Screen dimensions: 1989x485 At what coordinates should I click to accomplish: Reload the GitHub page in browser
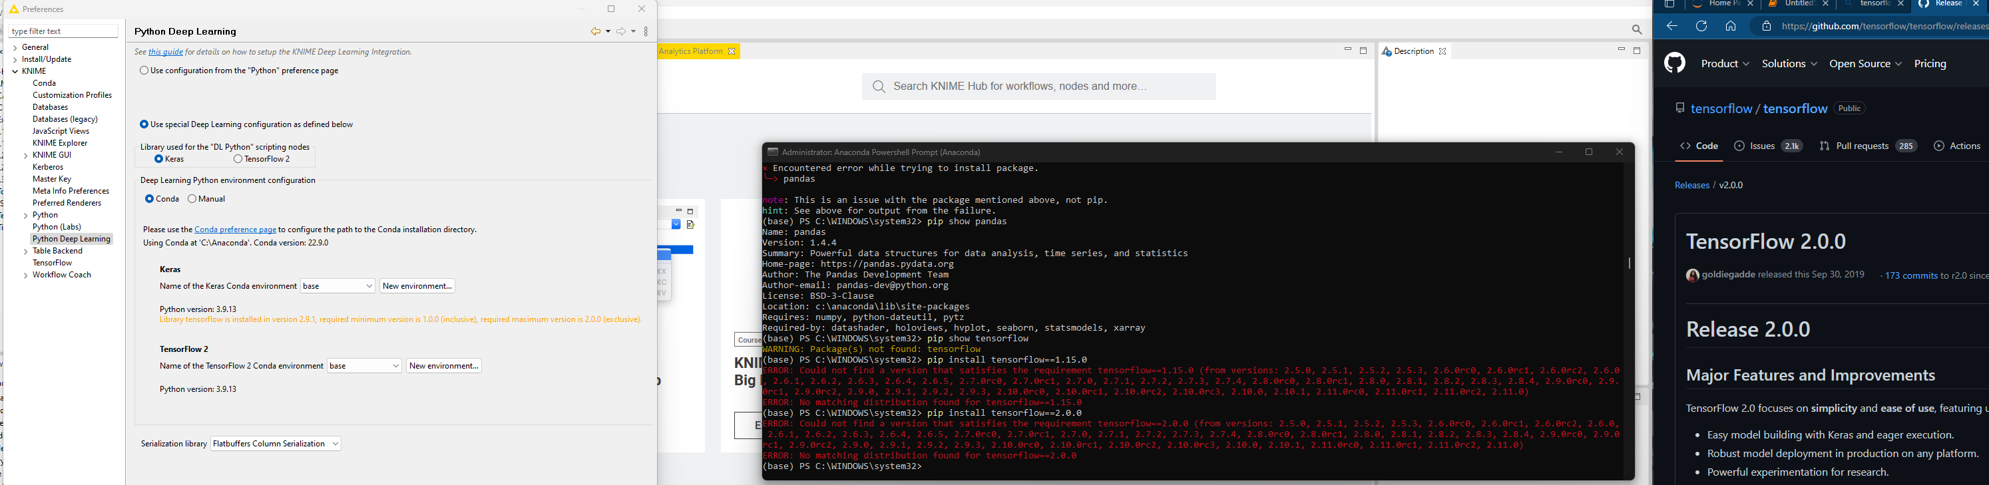tap(1701, 26)
